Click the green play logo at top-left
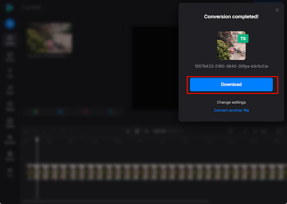 coord(9,8)
